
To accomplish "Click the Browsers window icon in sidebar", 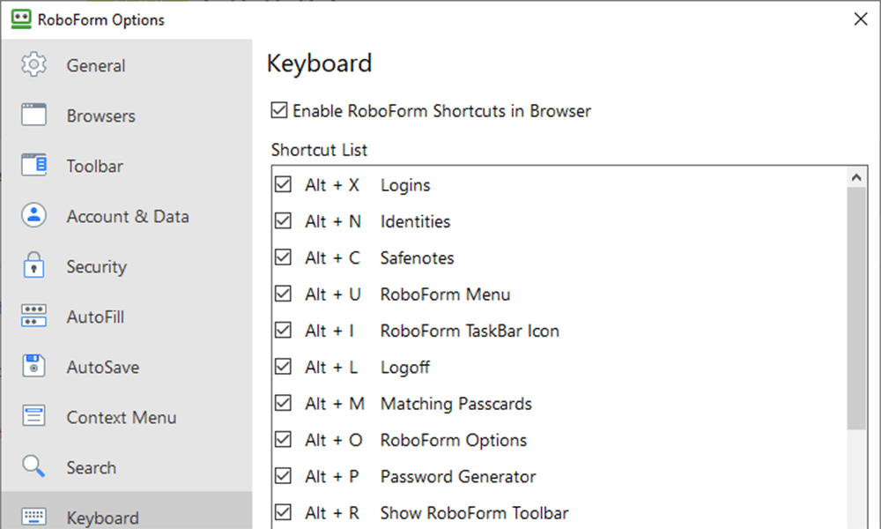I will coord(33,115).
